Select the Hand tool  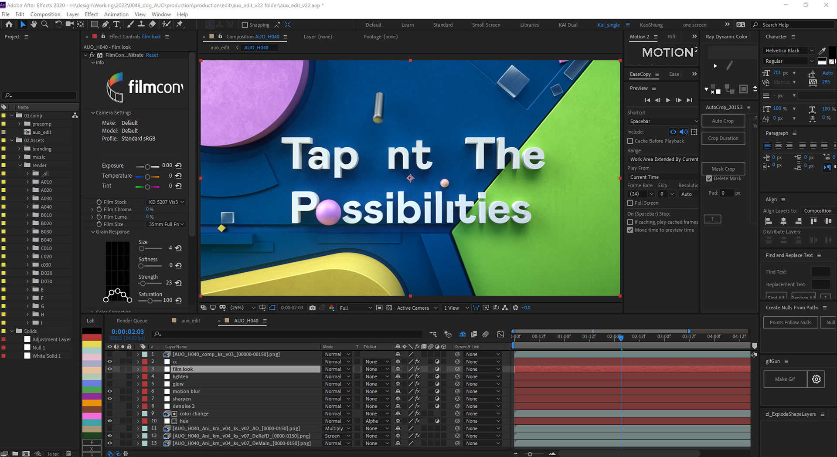click(34, 24)
